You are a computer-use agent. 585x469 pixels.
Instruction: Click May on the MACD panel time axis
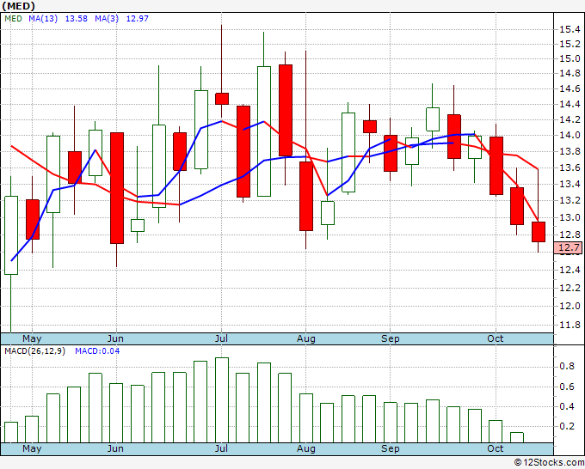[x=32, y=448]
